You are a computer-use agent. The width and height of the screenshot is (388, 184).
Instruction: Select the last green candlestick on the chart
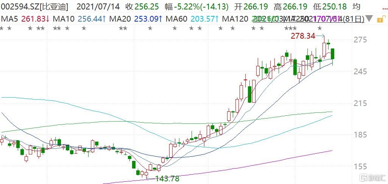[332, 54]
